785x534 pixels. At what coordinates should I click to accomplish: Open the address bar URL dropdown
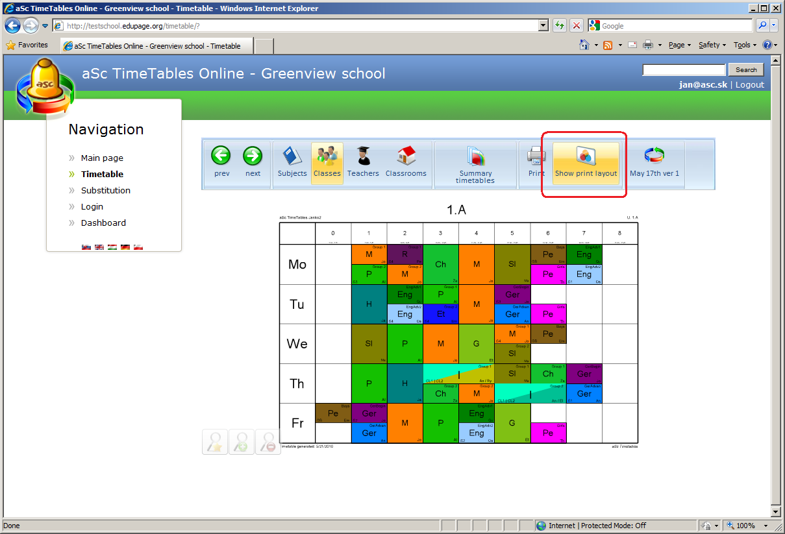544,26
